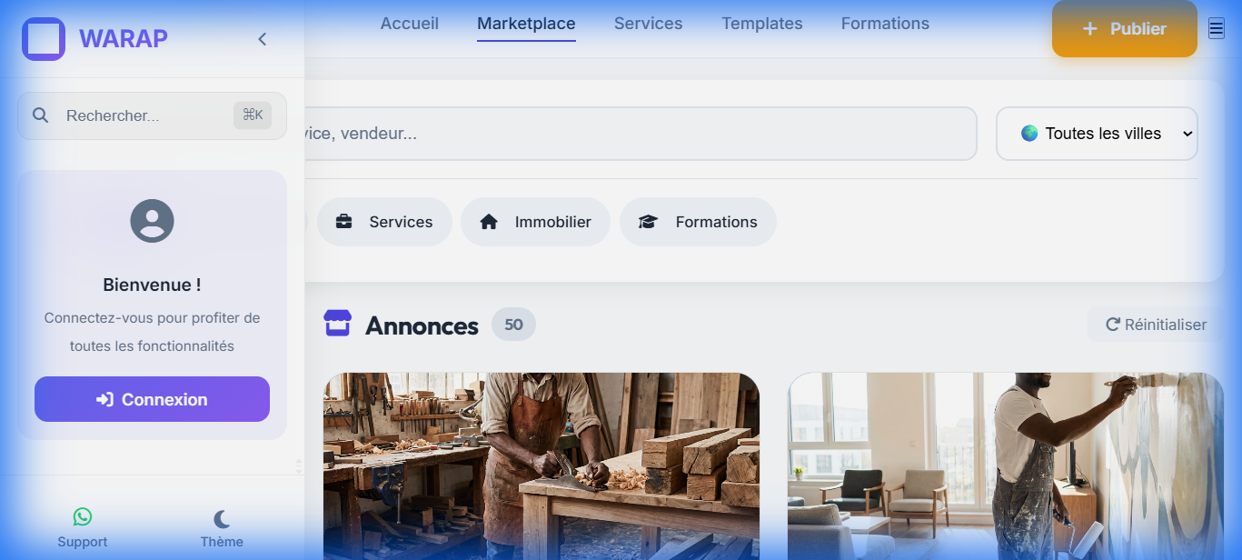This screenshot has width=1242, height=560.
Task: Click the user avatar icon above Bienvenue
Action: (151, 221)
